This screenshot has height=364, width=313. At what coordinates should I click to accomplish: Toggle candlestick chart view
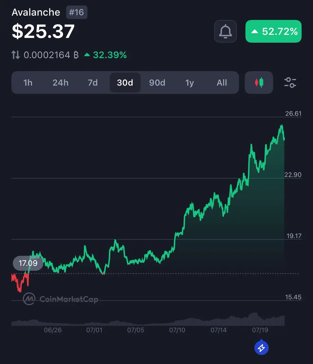click(259, 83)
